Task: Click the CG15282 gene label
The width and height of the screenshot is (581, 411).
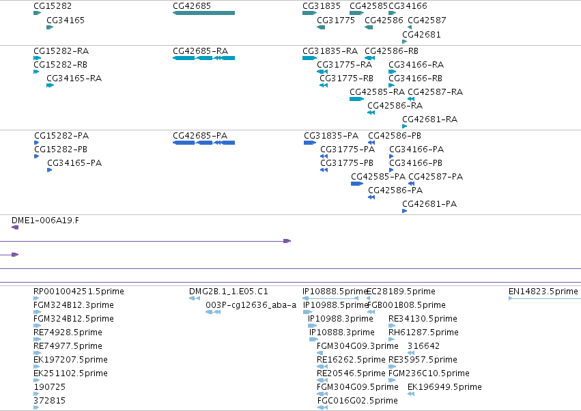Action: 53,6
